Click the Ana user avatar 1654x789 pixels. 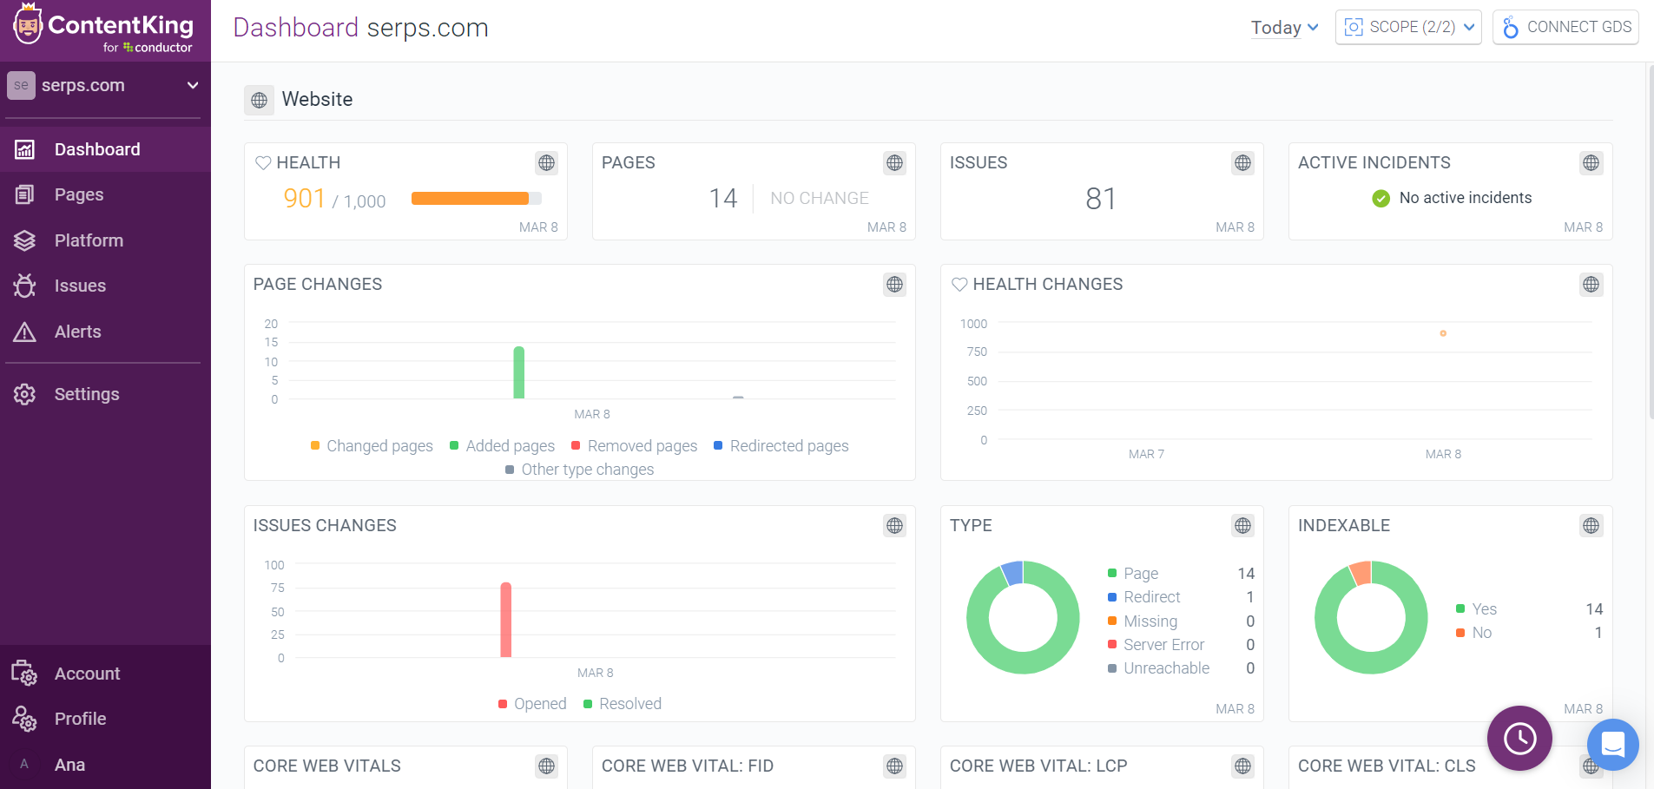point(24,765)
